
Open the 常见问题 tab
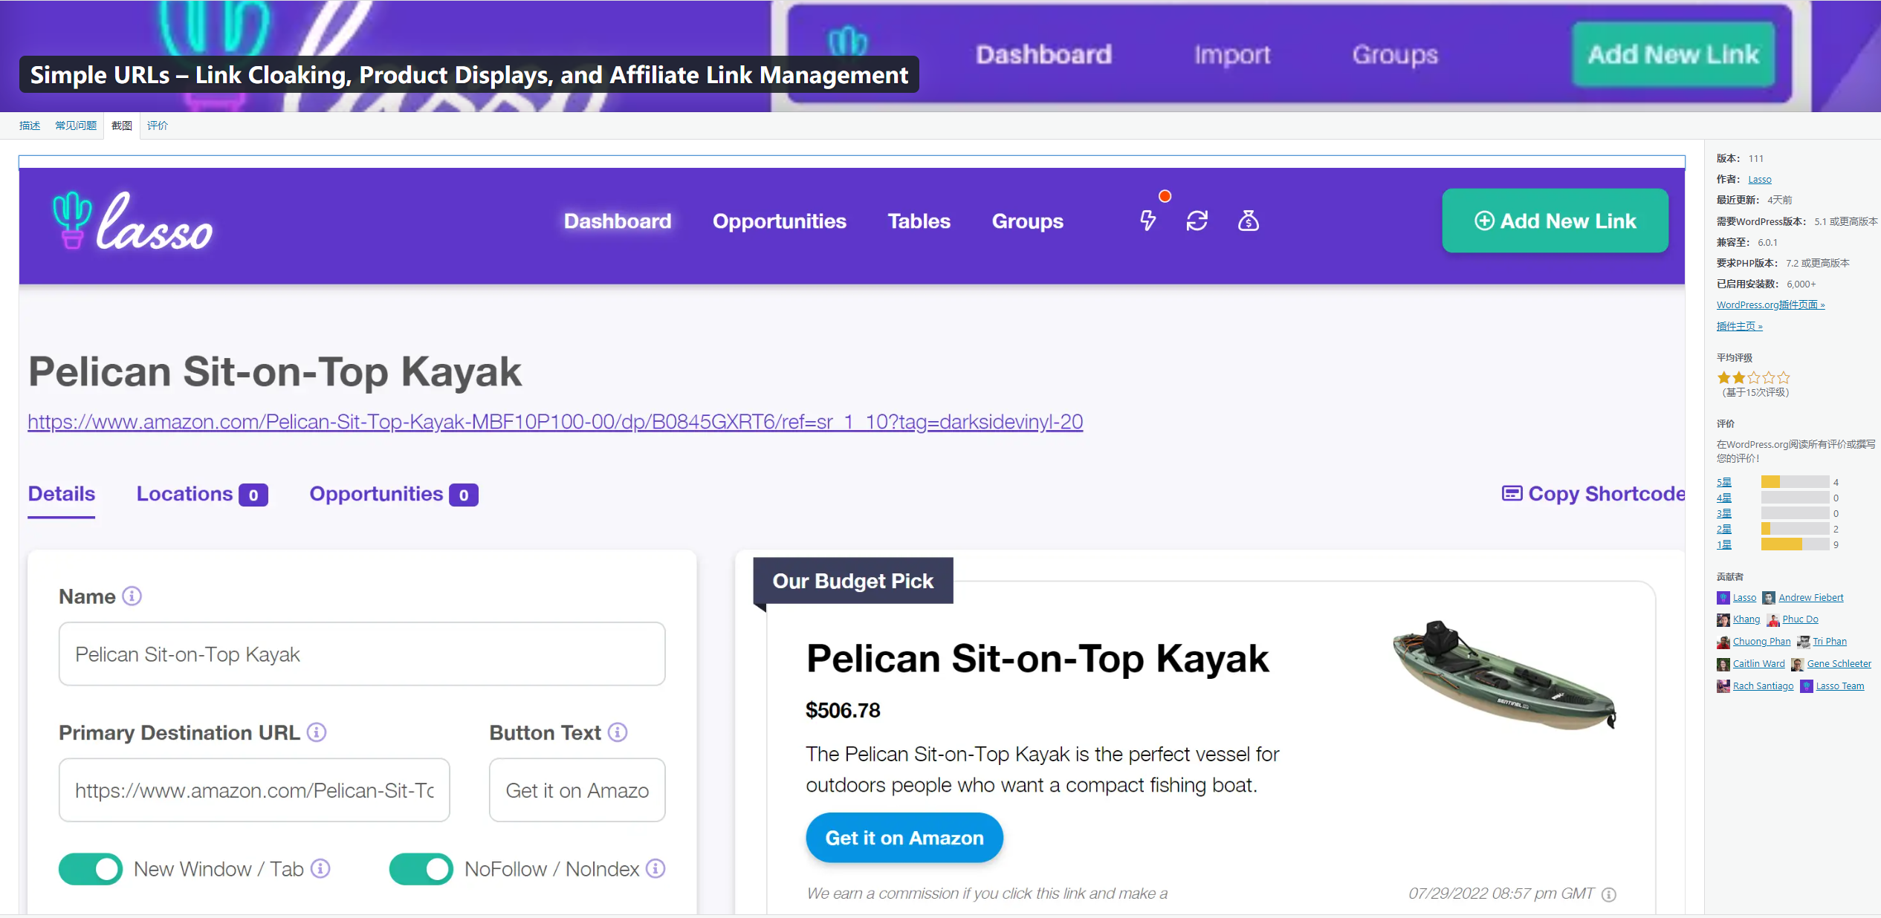pos(76,126)
